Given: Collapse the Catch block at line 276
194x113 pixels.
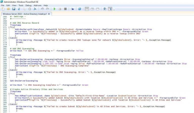Looking at the screenshot, I should click(9, 38).
